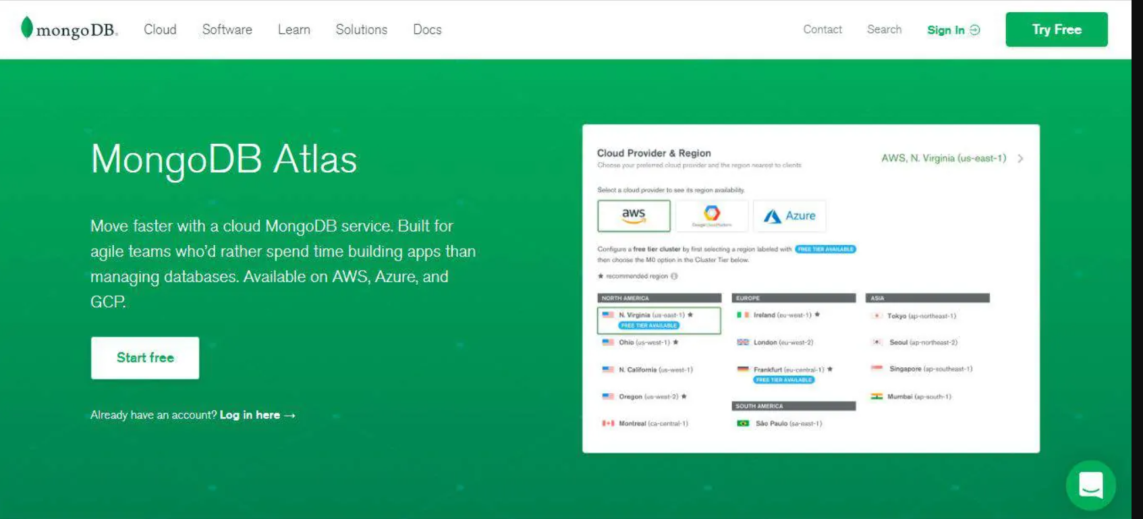Open the Docs menu
The image size is (1143, 519).
(427, 30)
